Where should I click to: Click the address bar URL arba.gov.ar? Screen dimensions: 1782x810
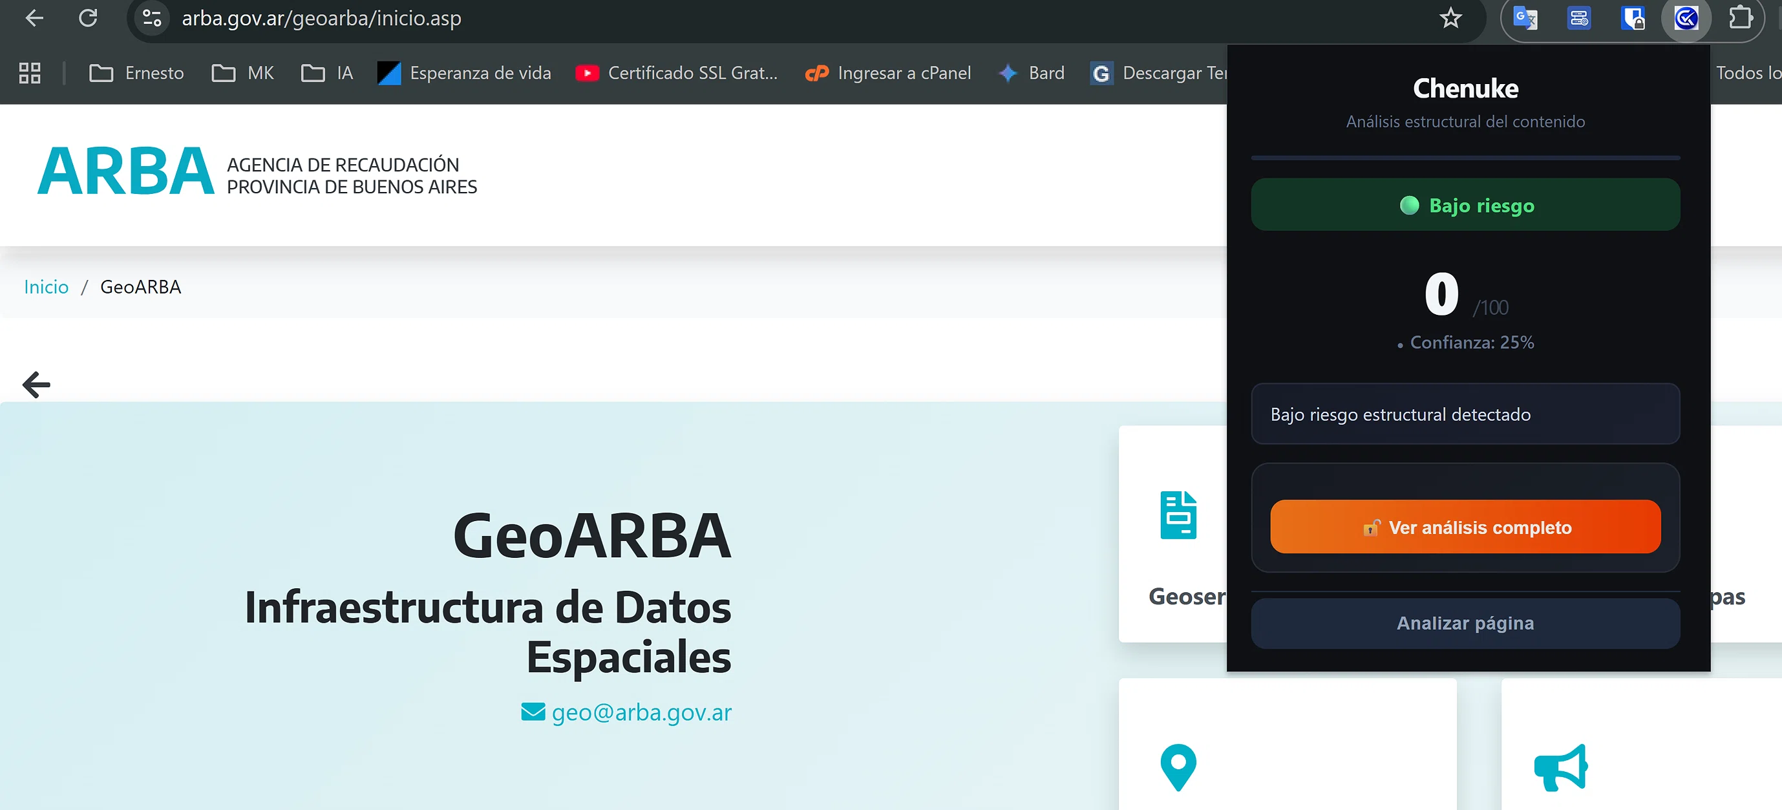321,18
